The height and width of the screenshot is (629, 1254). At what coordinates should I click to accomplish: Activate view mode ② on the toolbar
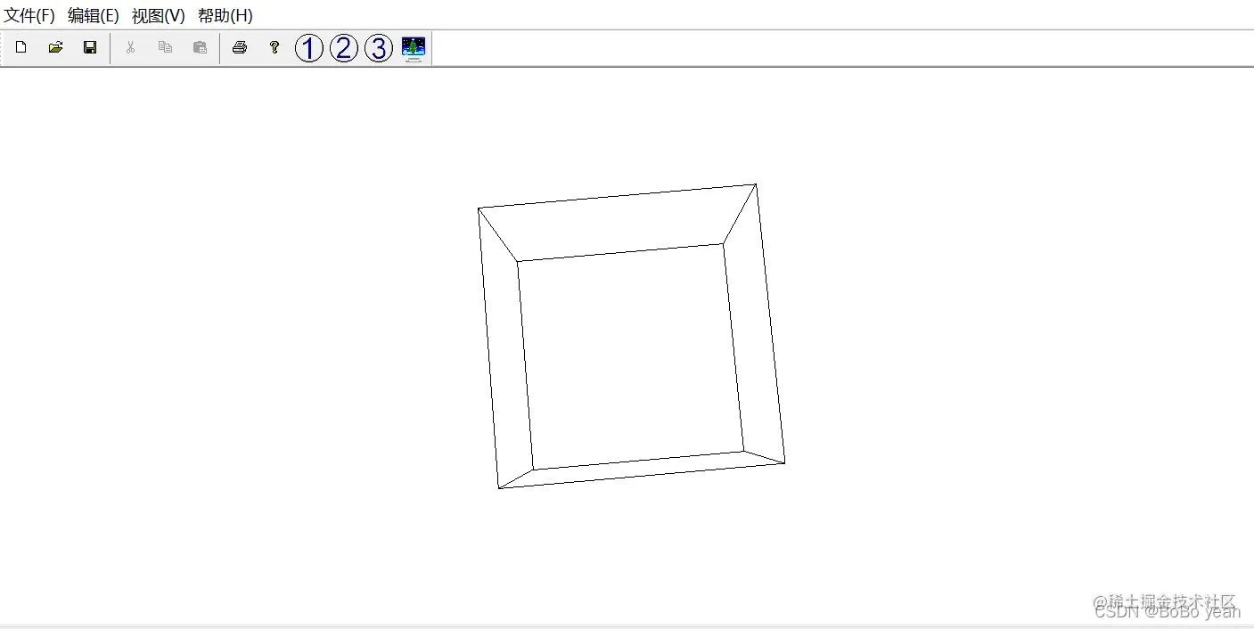pyautogui.click(x=343, y=48)
